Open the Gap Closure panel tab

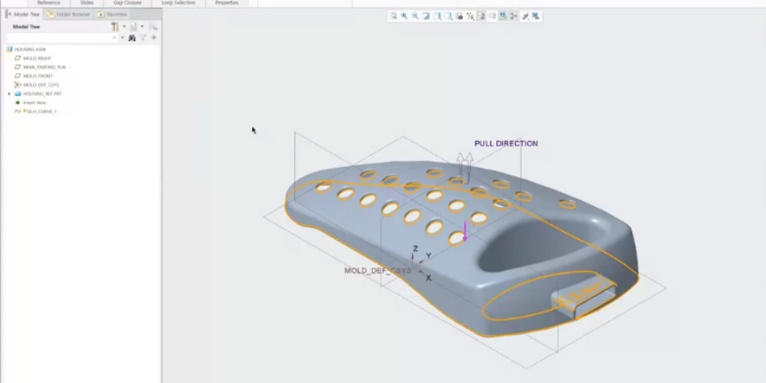click(x=127, y=3)
